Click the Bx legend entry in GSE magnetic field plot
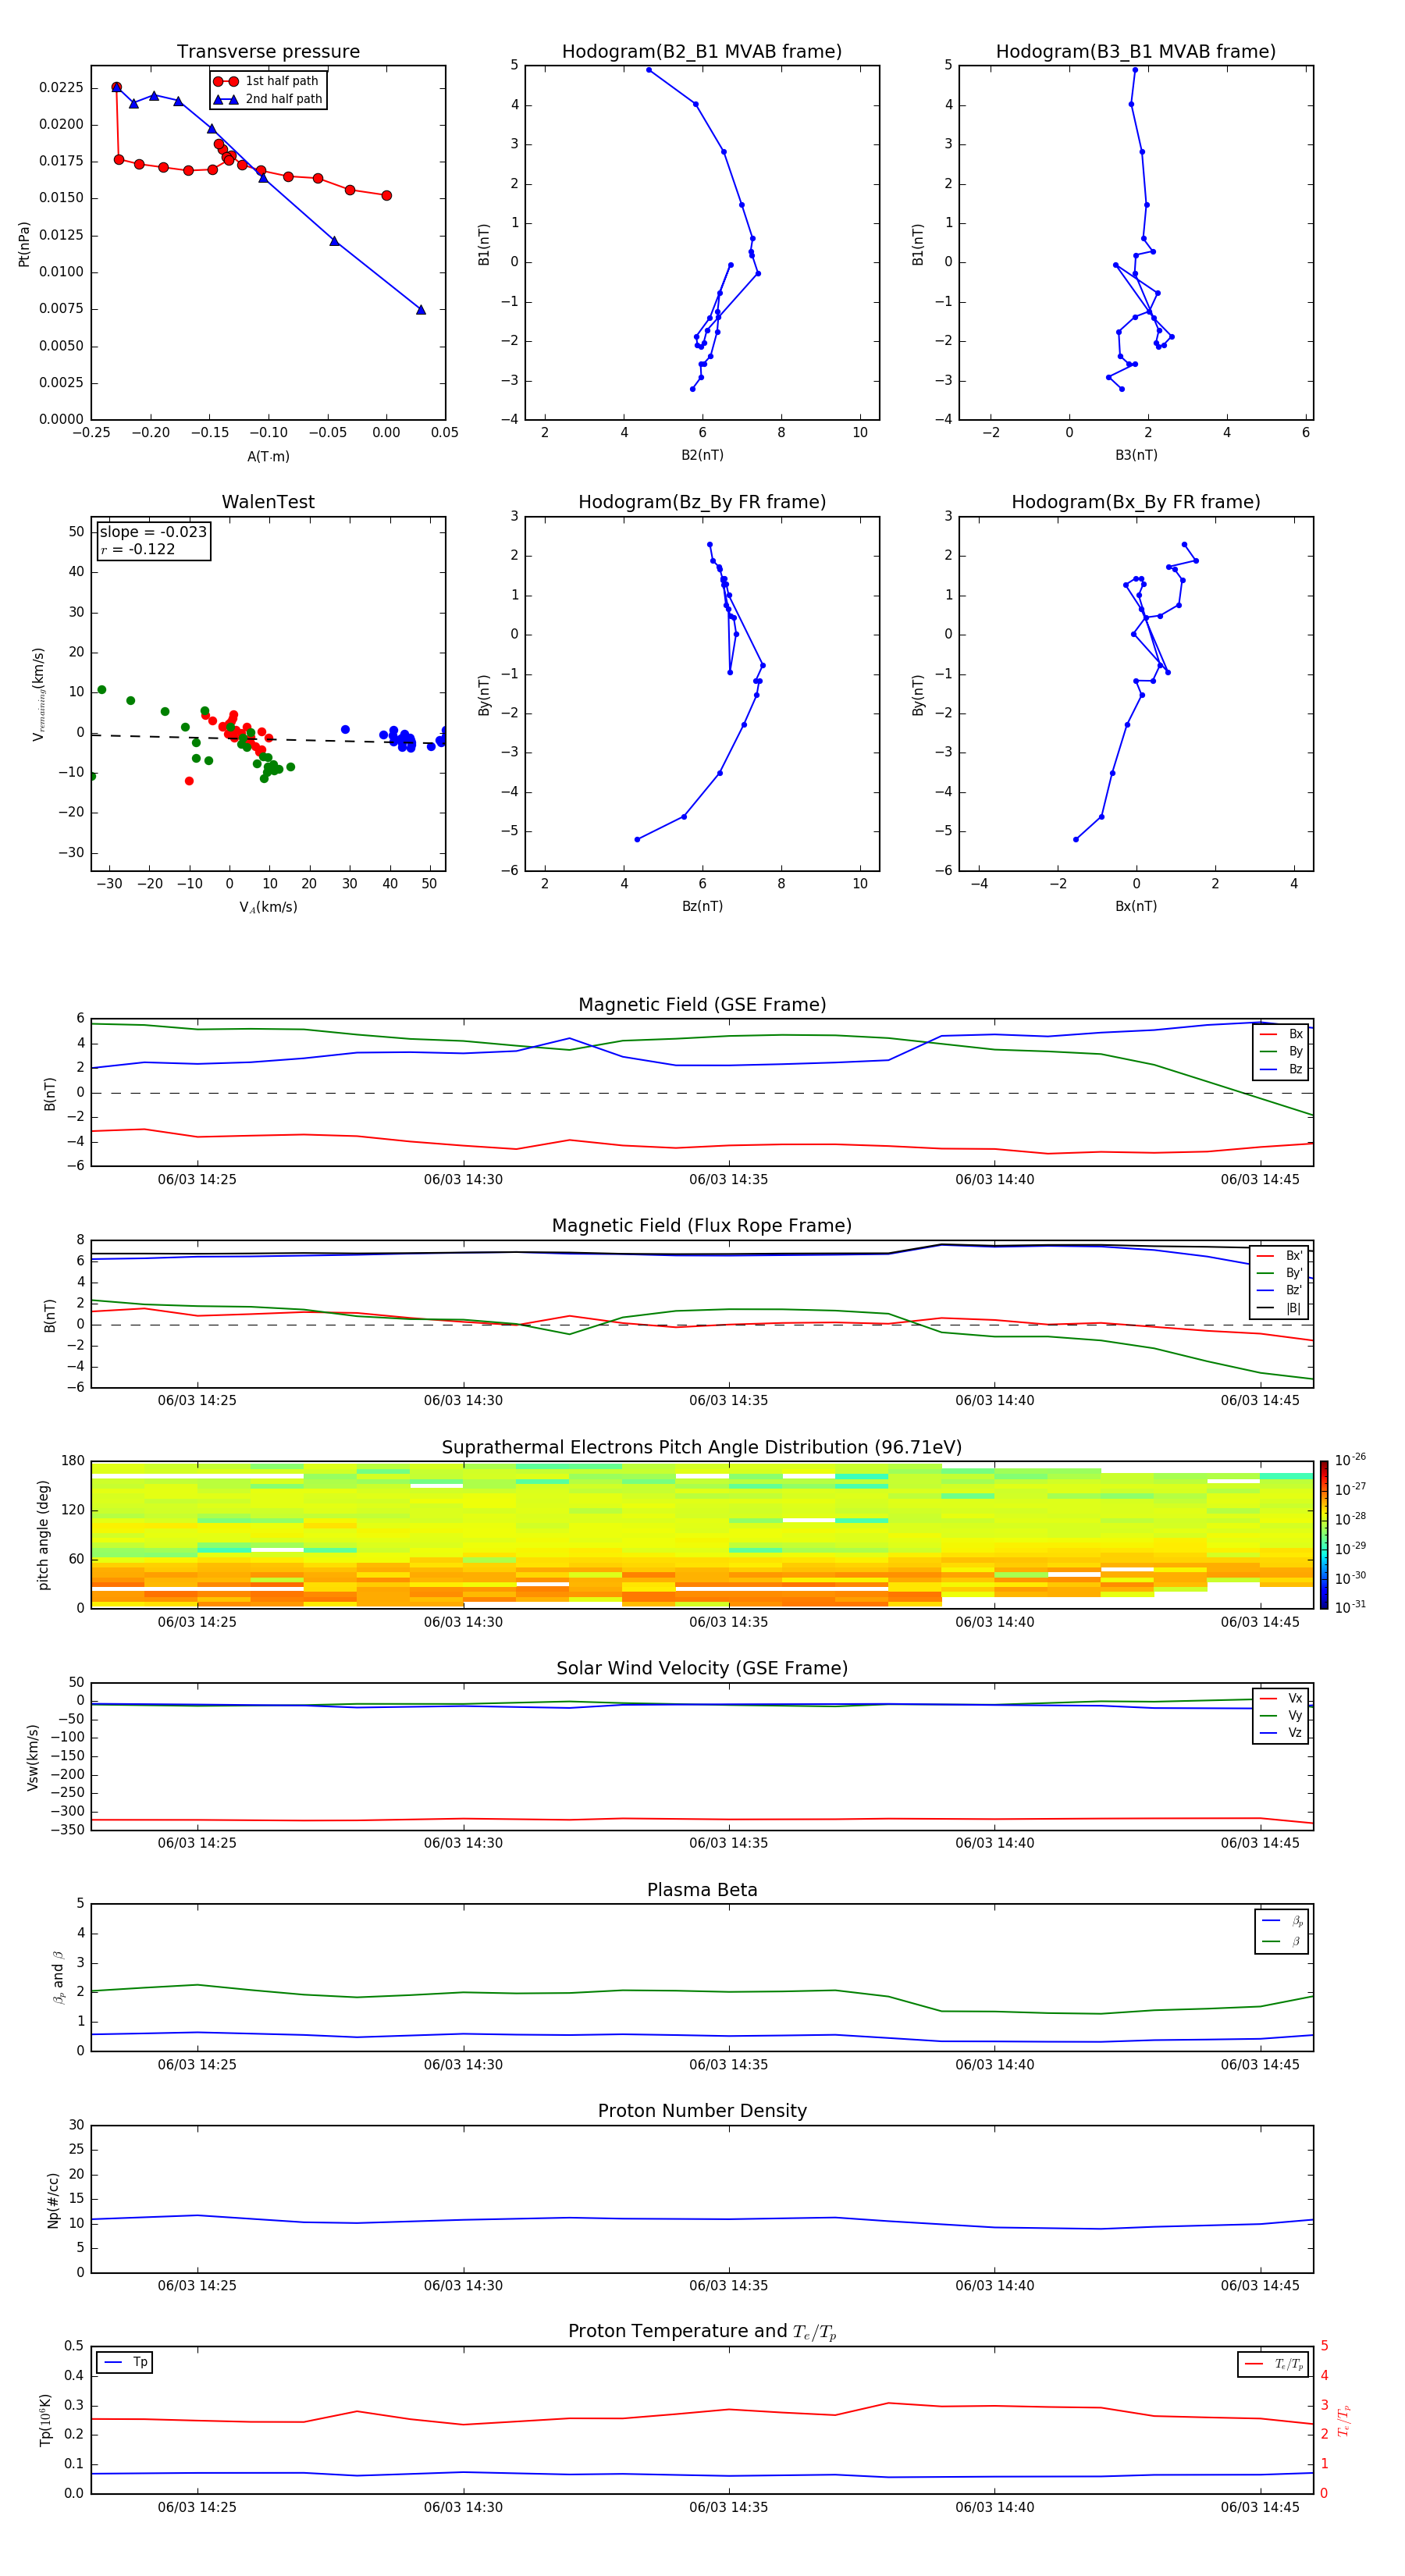Image resolution: width=1405 pixels, height=2576 pixels. coord(1282,1034)
